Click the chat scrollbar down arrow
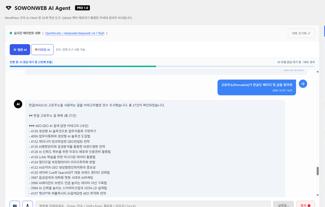The image size is (325, 207). click(x=317, y=195)
